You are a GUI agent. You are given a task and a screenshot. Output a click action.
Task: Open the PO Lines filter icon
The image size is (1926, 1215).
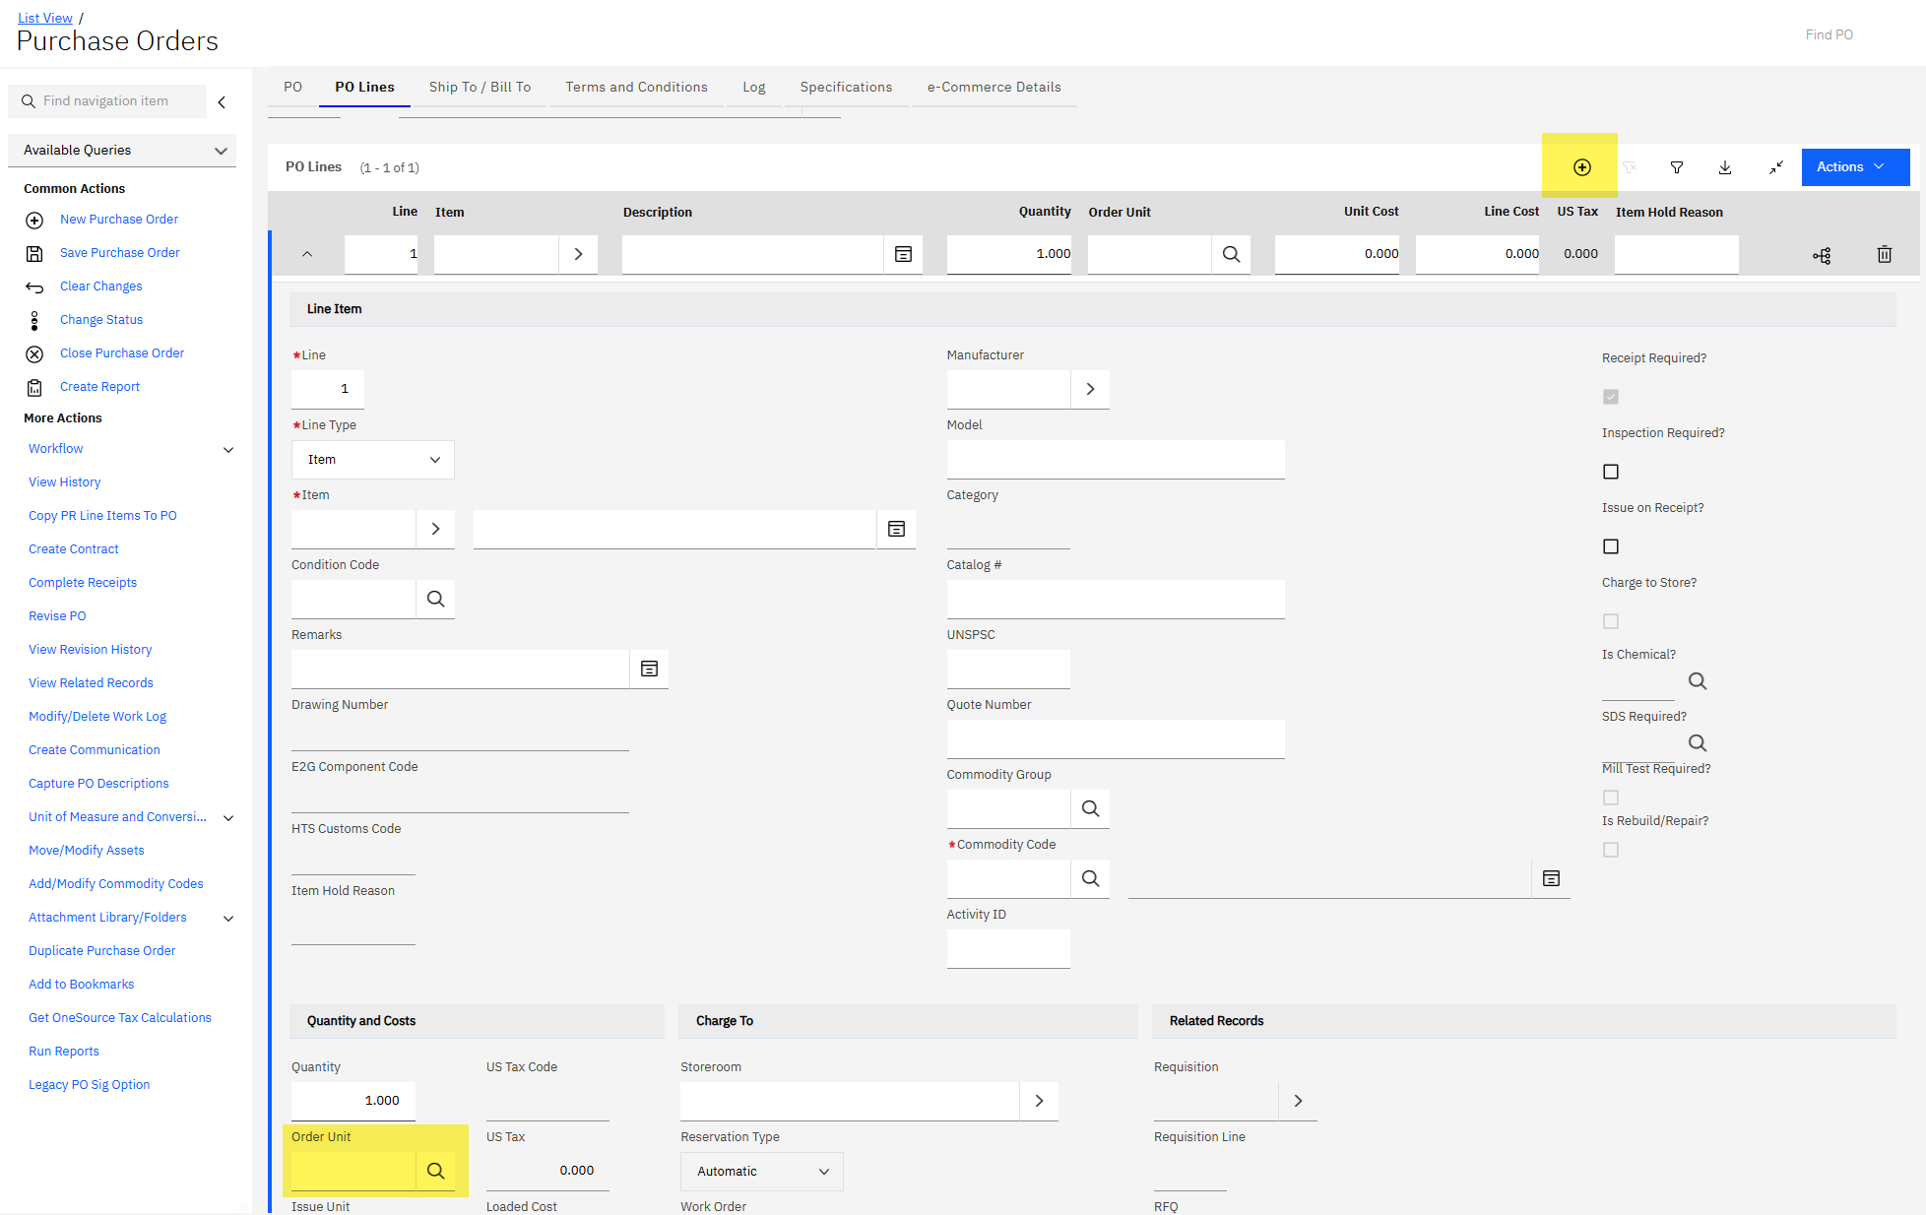(x=1677, y=167)
